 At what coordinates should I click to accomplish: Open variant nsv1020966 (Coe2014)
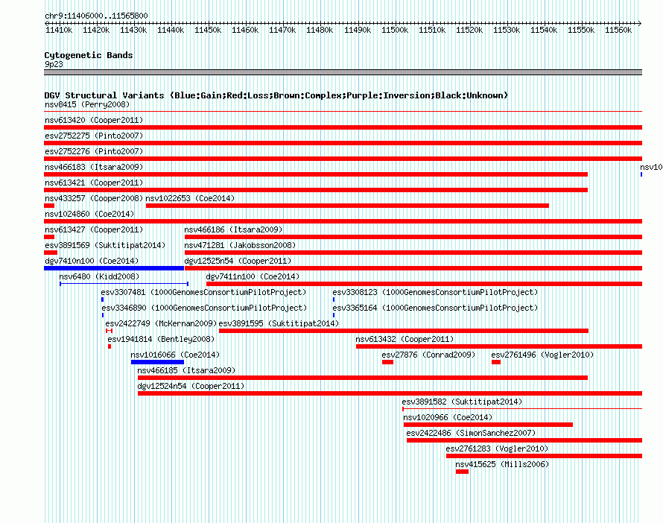(x=448, y=417)
